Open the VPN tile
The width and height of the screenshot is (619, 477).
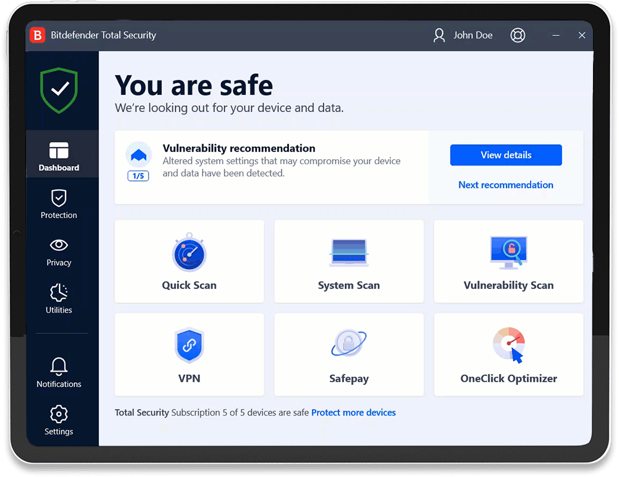coord(189,354)
